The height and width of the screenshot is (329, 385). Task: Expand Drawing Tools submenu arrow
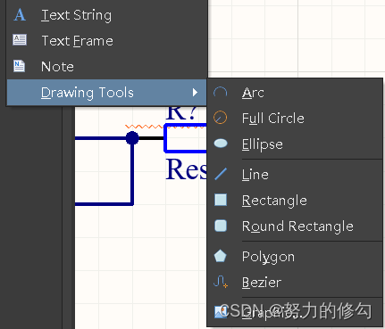click(x=195, y=93)
